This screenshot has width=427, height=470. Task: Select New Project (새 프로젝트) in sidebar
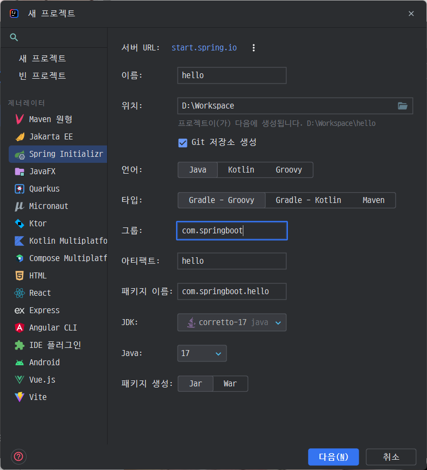click(x=42, y=58)
